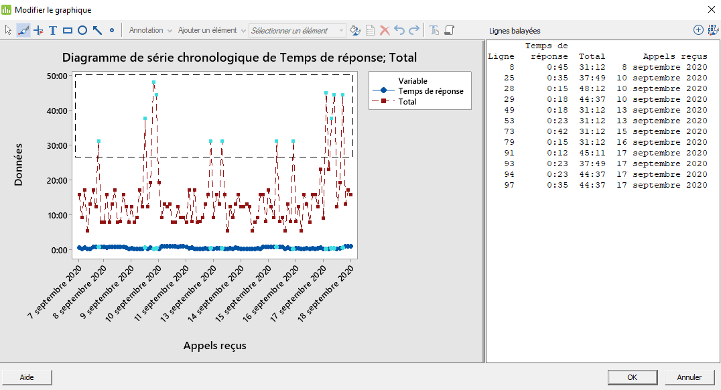Click the 0:45 response time value

click(558, 67)
